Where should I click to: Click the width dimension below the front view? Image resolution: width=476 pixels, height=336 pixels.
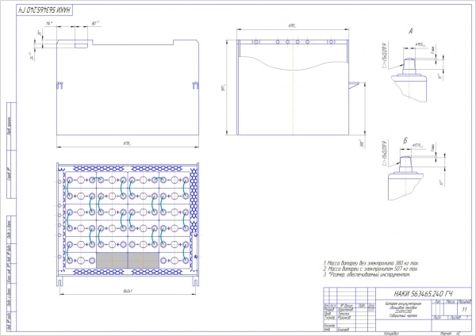(127, 144)
